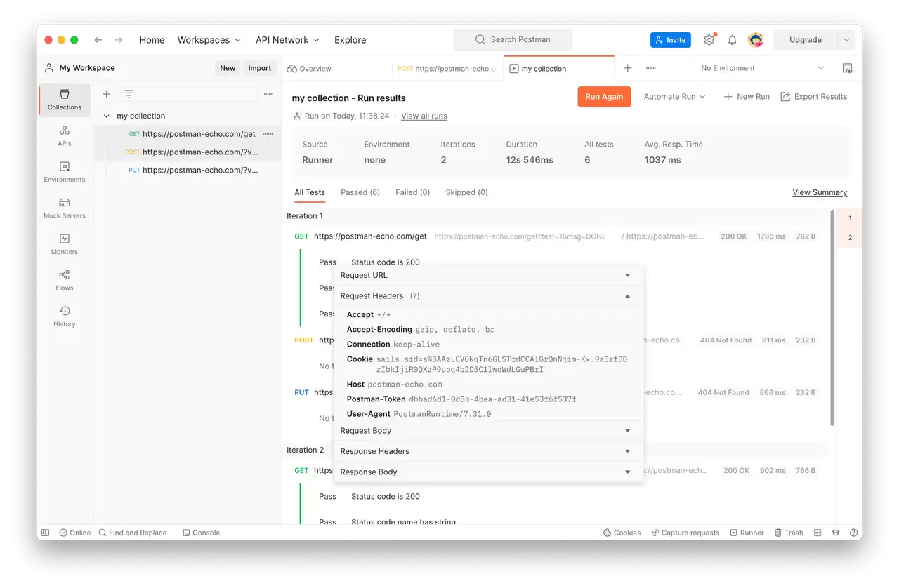Click the Trash icon in status bar
Image resolution: width=899 pixels, height=588 pixels.
pyautogui.click(x=789, y=533)
